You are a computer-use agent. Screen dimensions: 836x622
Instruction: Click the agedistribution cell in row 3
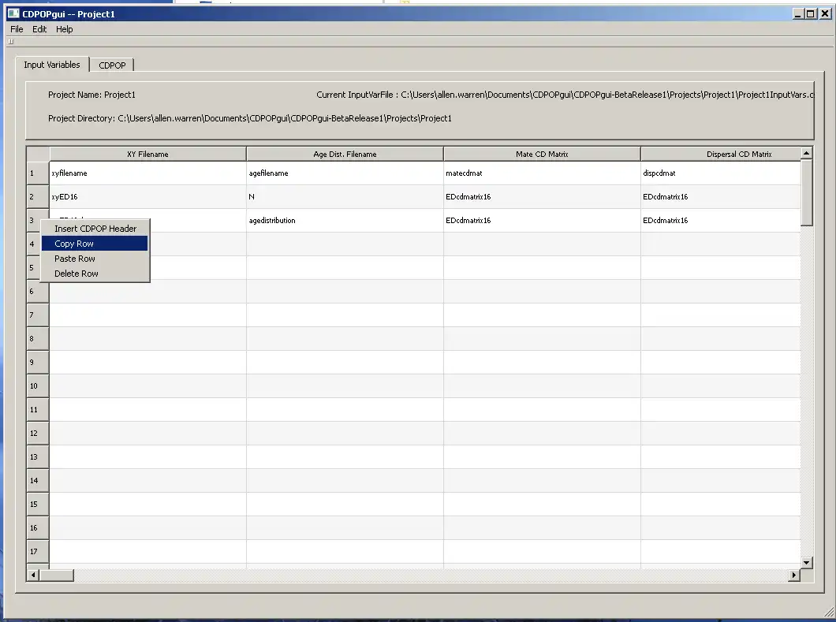tap(345, 220)
